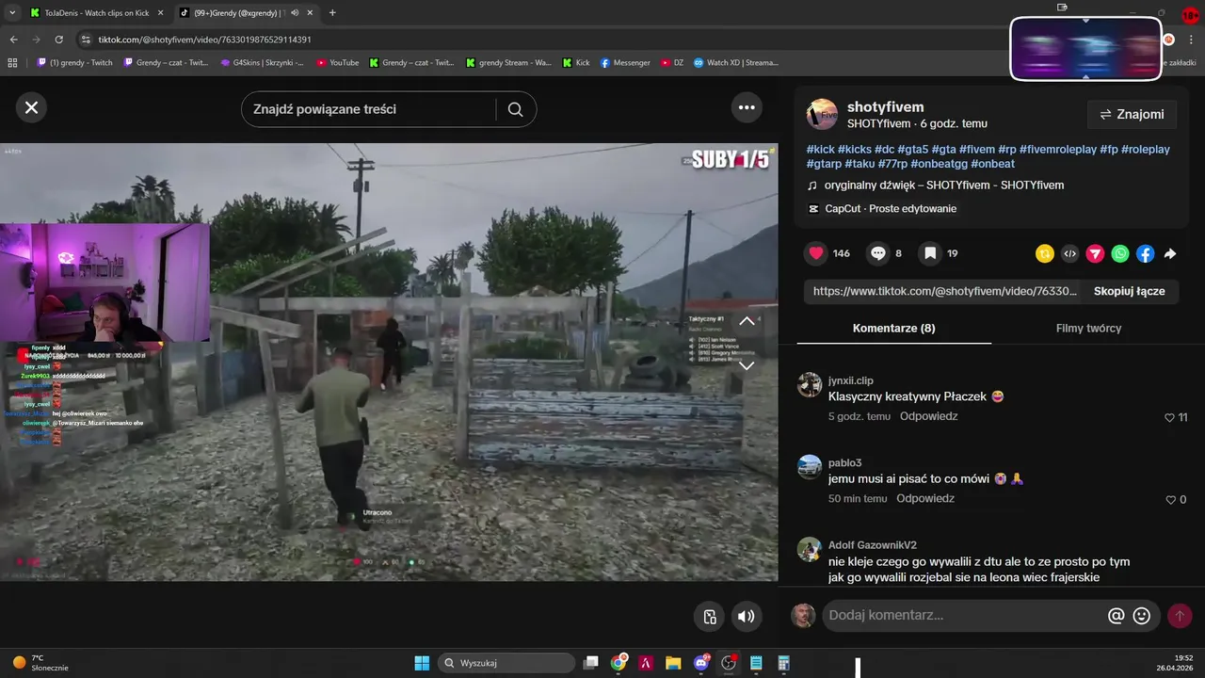Expand the tab search dropdown arrow
The image size is (1205, 678).
(x=11, y=13)
